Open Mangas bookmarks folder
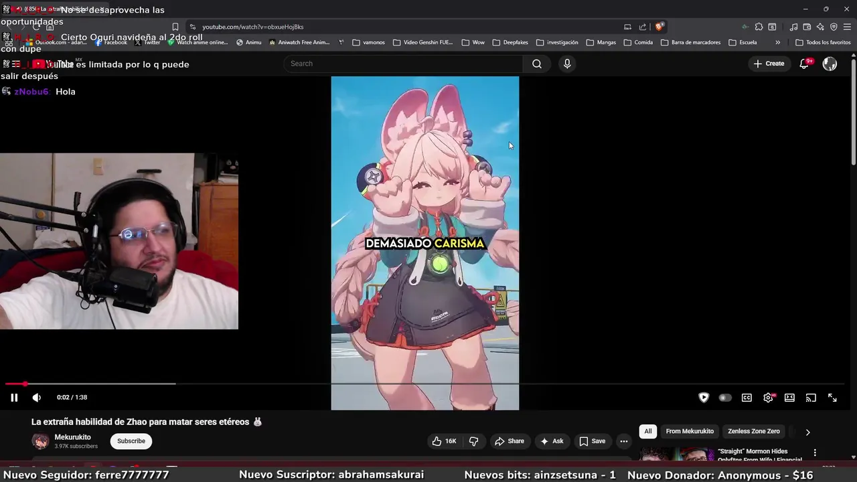The height and width of the screenshot is (482, 857). (601, 42)
